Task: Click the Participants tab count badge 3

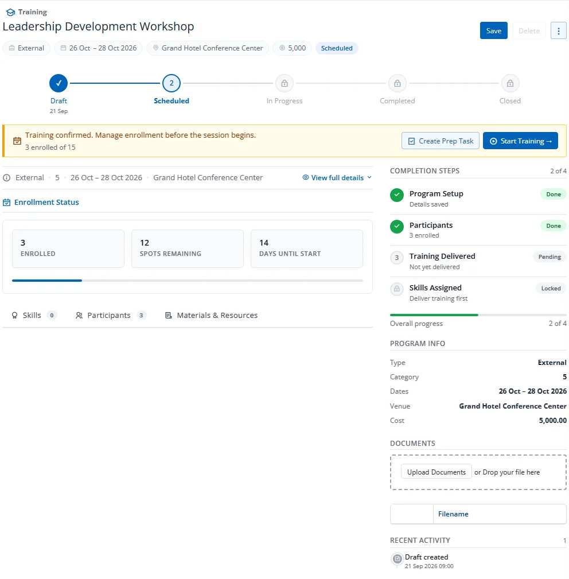Action: click(141, 316)
